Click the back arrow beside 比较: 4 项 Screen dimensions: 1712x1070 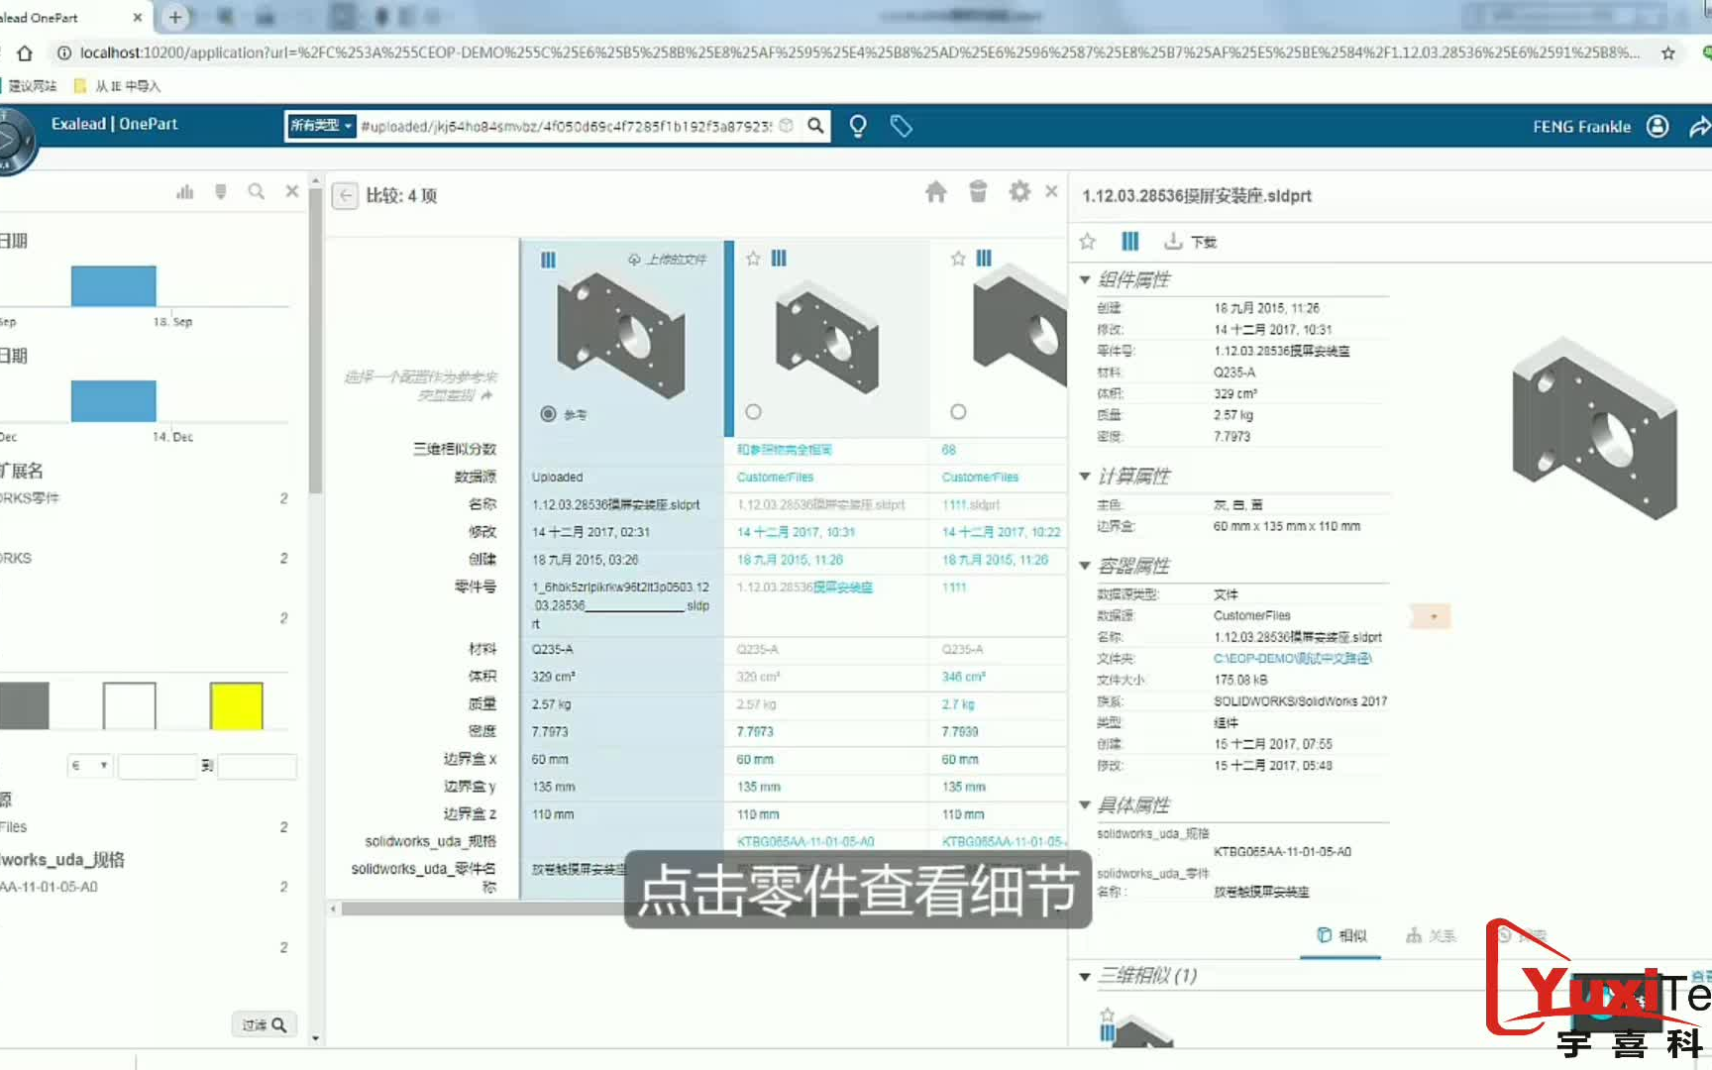[x=344, y=196]
